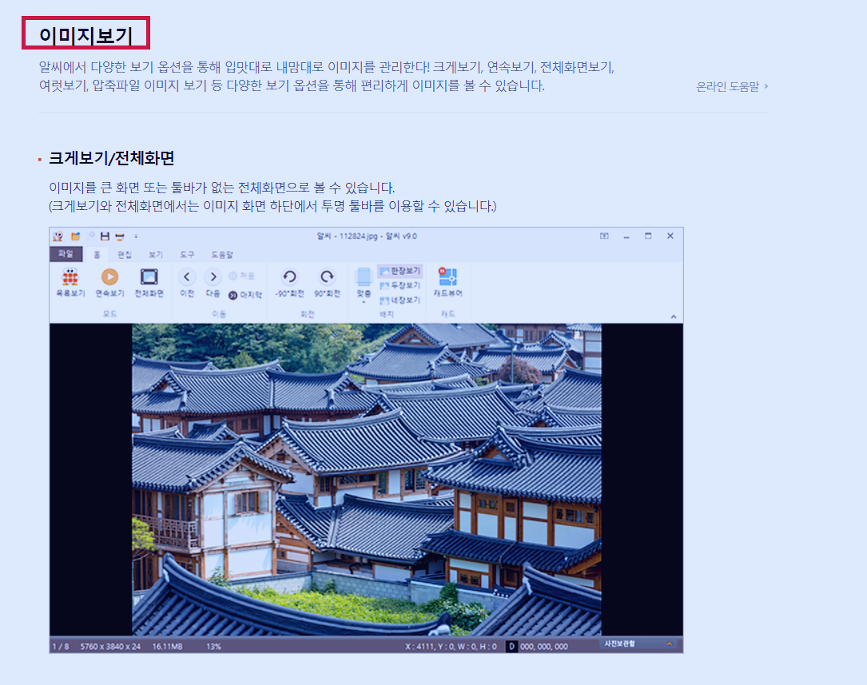Click the 5760 x 3840 x 24 dimensions text
The height and width of the screenshot is (685, 867).
point(110,647)
